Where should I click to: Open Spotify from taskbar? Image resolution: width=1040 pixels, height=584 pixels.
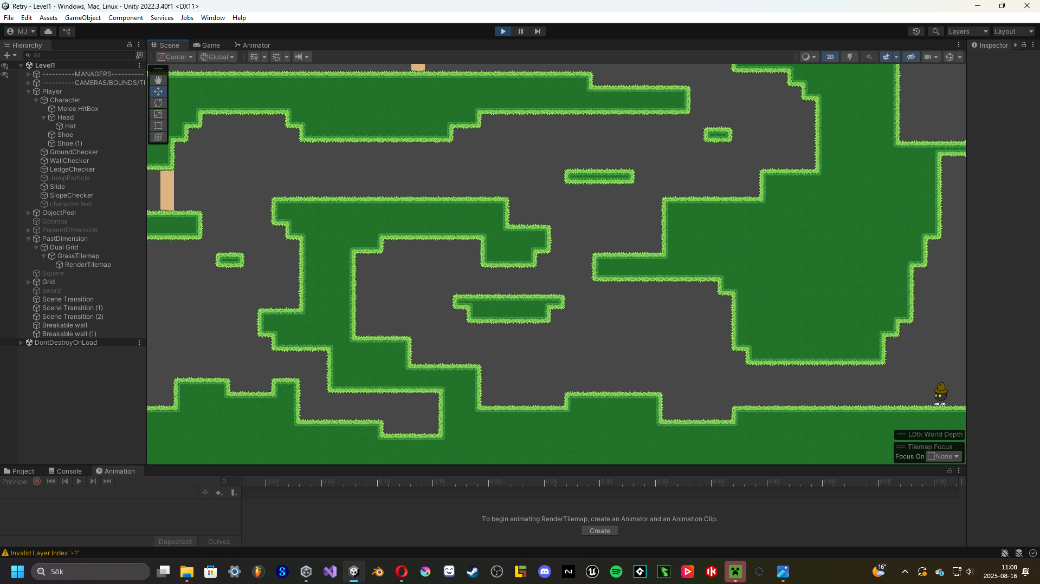(x=616, y=572)
